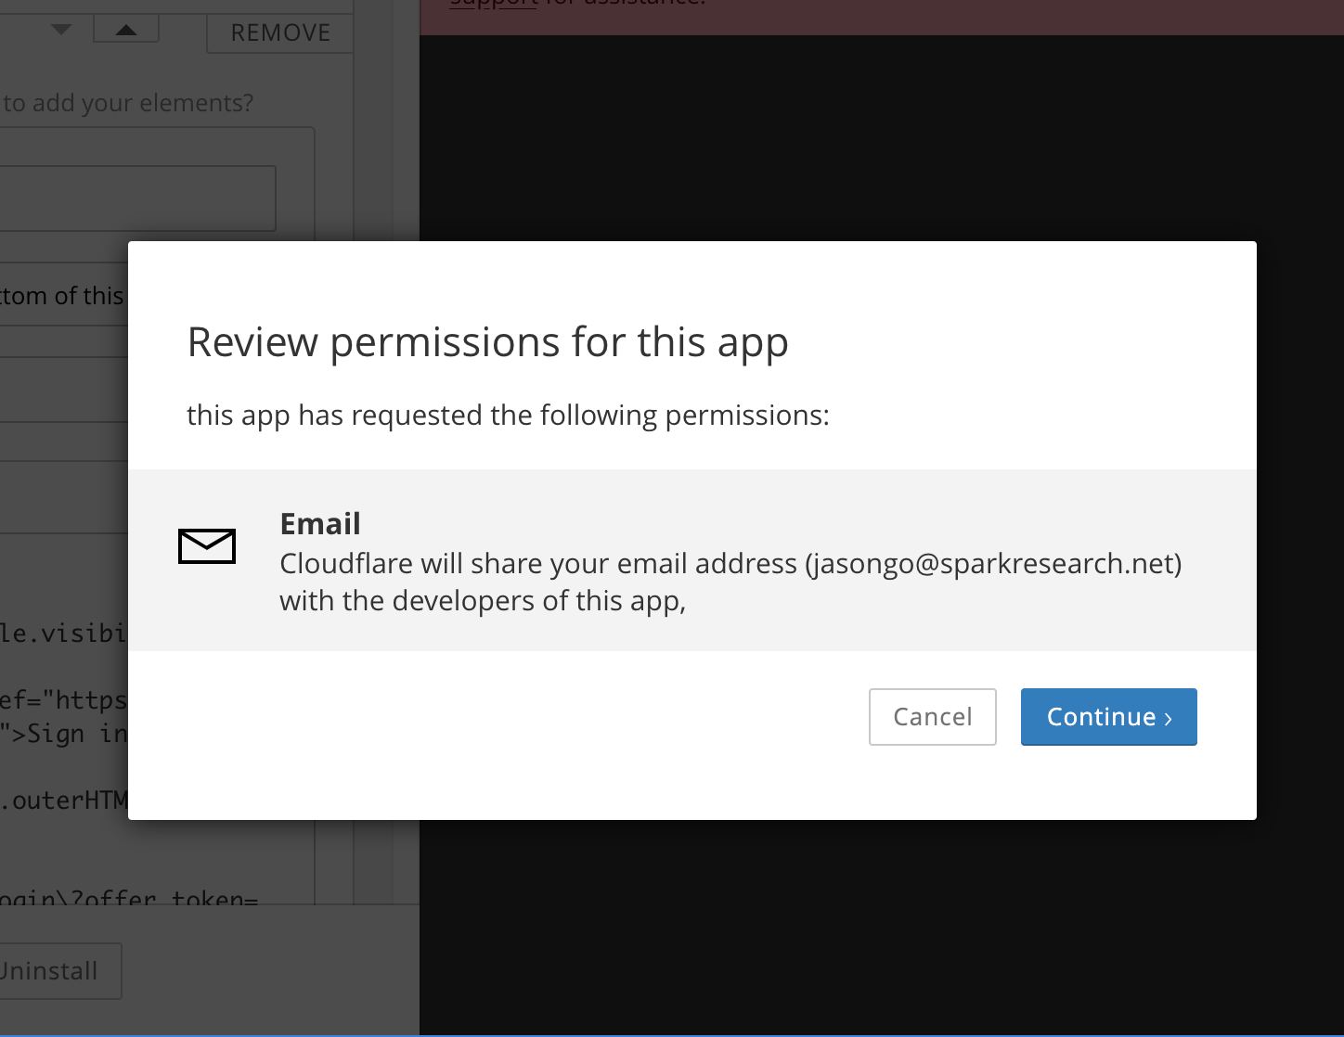Image resolution: width=1344 pixels, height=1037 pixels.
Task: Click the support link in the red banner
Action: (x=494, y=3)
